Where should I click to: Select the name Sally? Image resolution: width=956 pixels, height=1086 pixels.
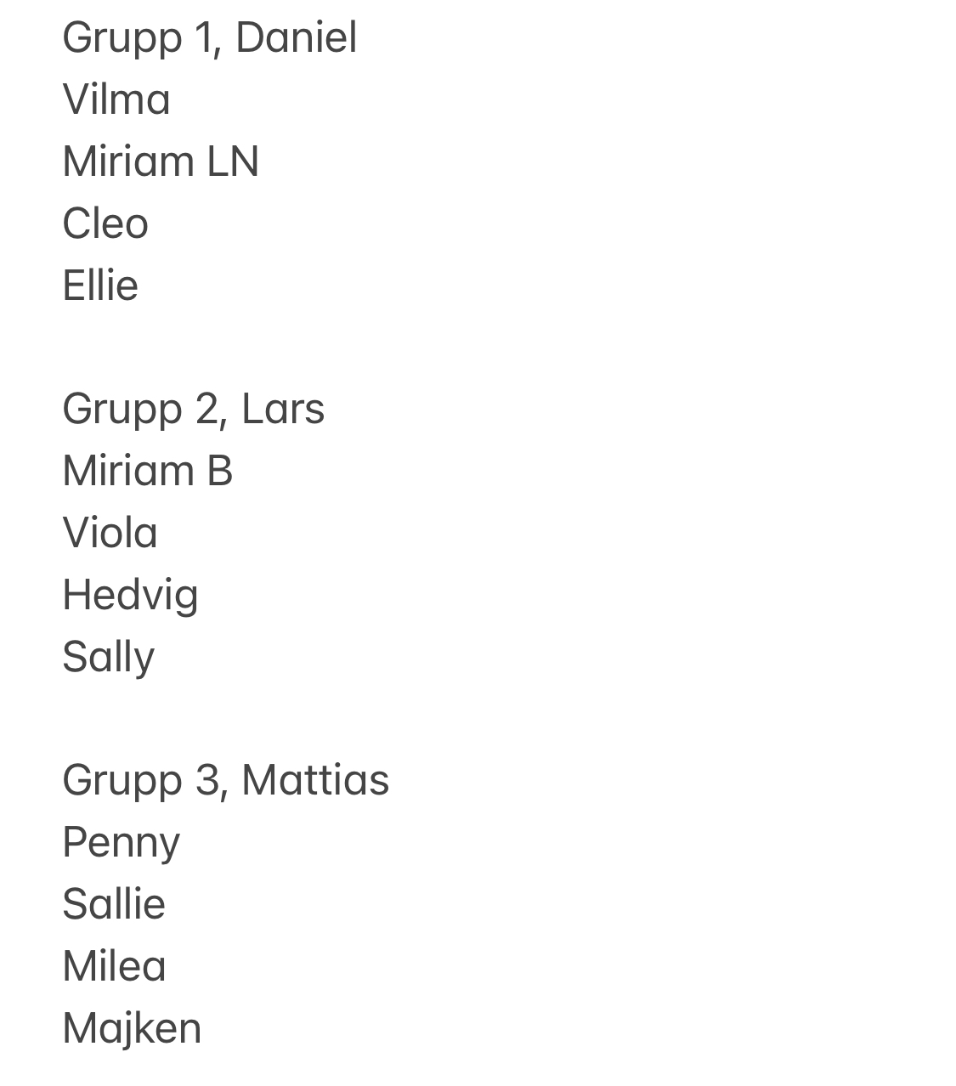tap(109, 657)
